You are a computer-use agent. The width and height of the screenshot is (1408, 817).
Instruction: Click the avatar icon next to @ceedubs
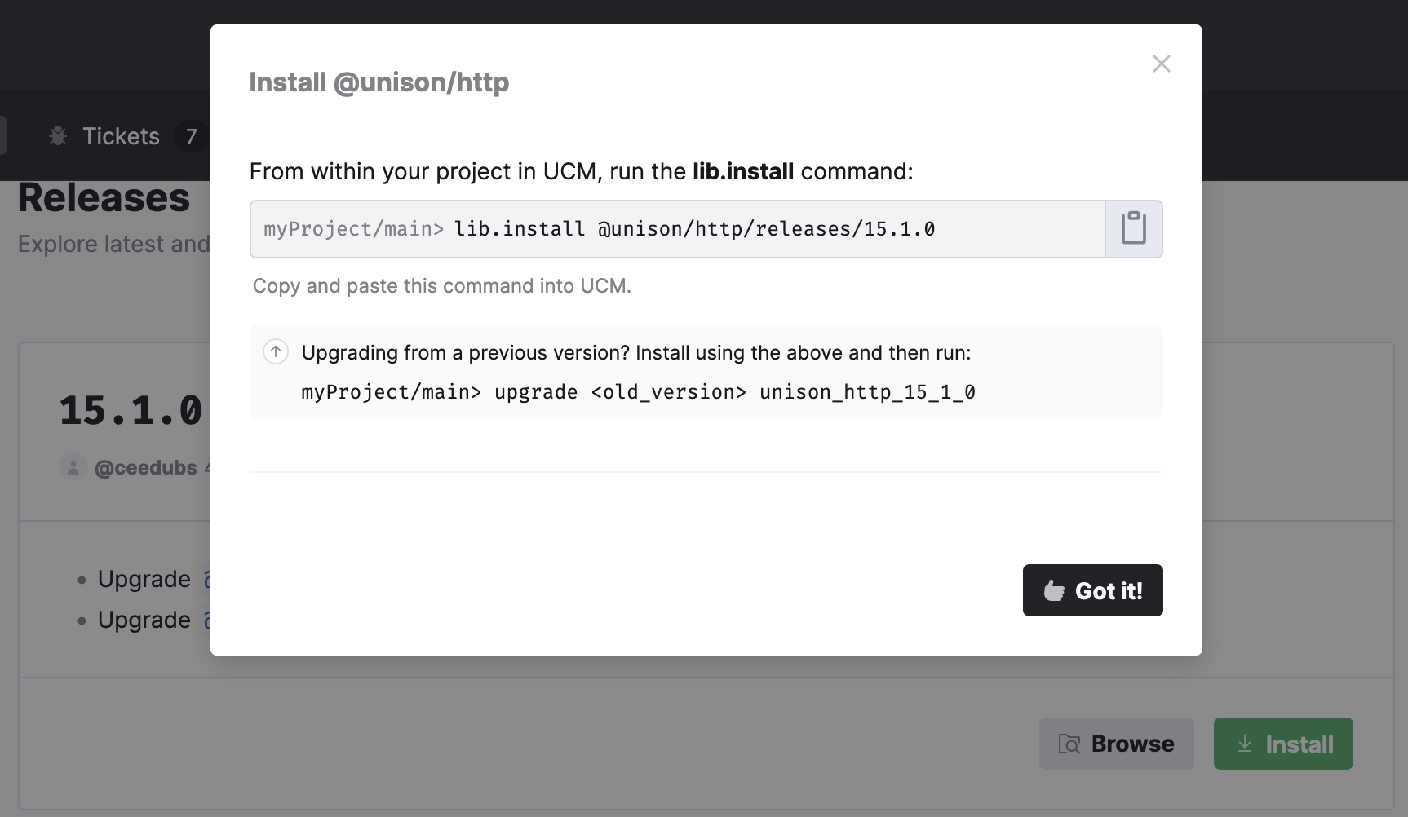[73, 467]
